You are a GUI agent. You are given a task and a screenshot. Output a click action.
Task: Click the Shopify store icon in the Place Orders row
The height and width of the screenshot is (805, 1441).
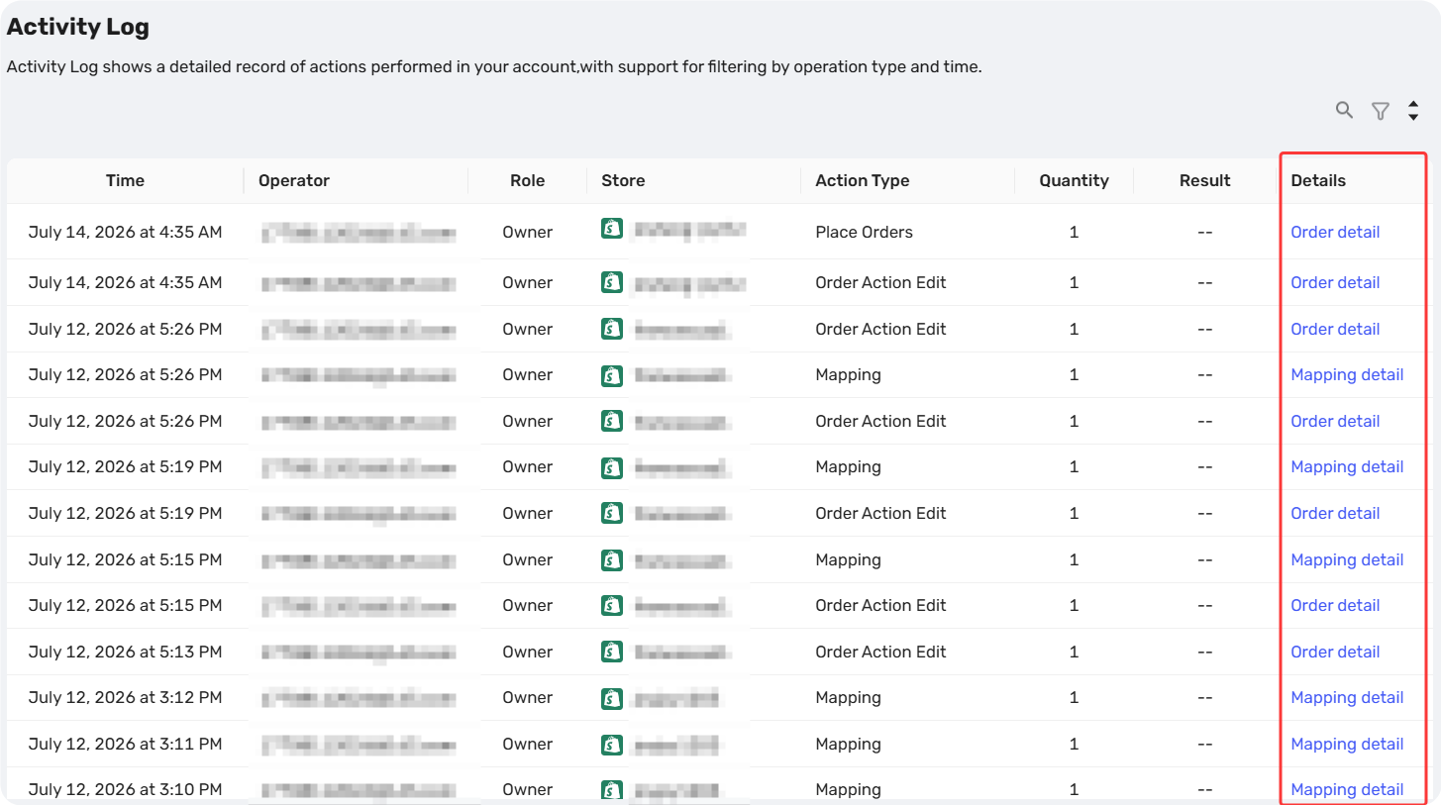click(612, 229)
